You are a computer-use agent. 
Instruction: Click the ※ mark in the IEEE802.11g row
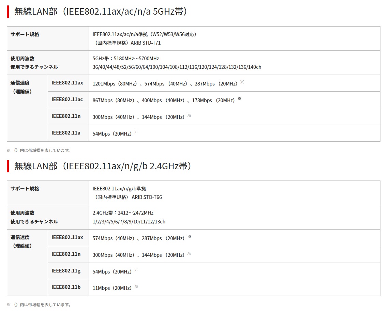pos(136,270)
